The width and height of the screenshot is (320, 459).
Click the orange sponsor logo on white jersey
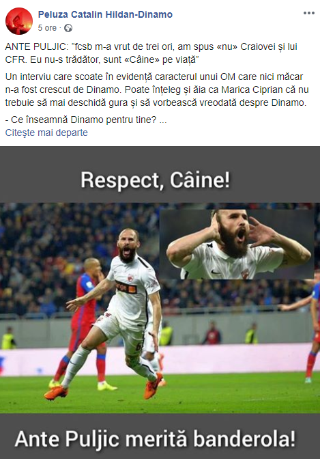pyautogui.click(x=126, y=287)
